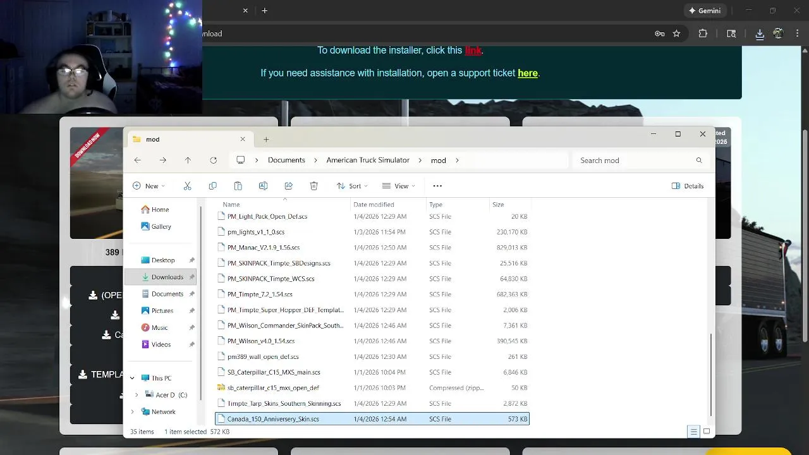Open Music in quick access
The width and height of the screenshot is (809, 455).
159,328
